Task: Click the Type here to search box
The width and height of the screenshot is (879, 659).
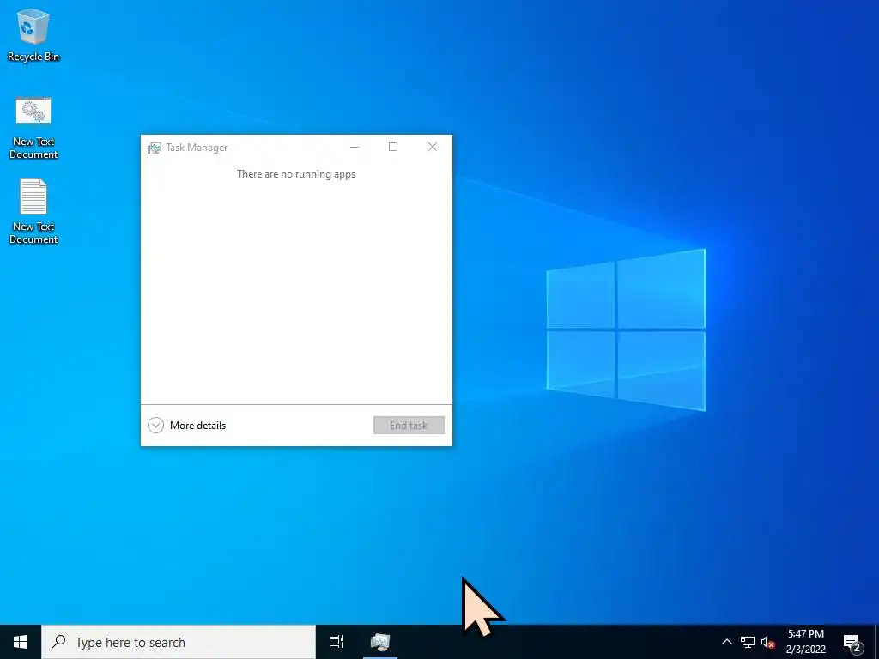Action: [179, 642]
